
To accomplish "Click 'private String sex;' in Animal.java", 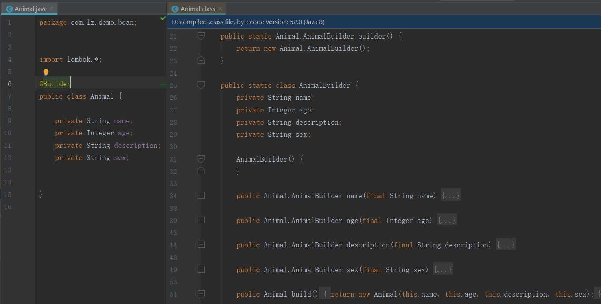I will [92, 158].
